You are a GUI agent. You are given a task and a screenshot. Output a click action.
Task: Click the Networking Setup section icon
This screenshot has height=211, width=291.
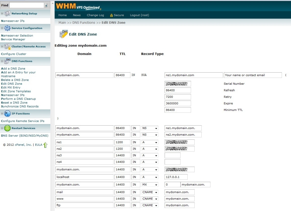pos(7,13)
